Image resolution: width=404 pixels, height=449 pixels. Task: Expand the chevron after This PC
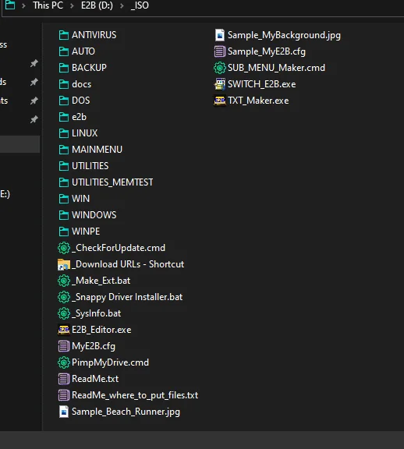point(72,5)
